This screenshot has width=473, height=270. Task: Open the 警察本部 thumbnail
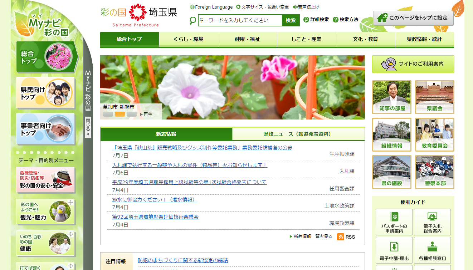[x=435, y=172]
